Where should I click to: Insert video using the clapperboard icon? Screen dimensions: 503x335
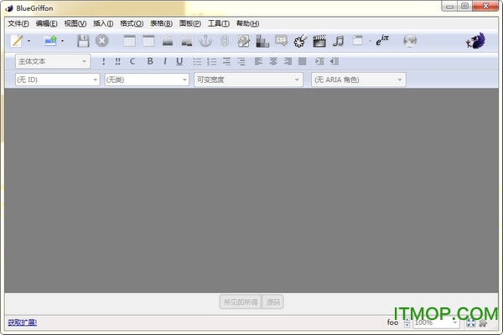tap(319, 40)
